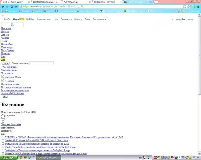Check the Twitter Tyra Banks email checkbox
This screenshot has height=160, width=201.
point(3,147)
